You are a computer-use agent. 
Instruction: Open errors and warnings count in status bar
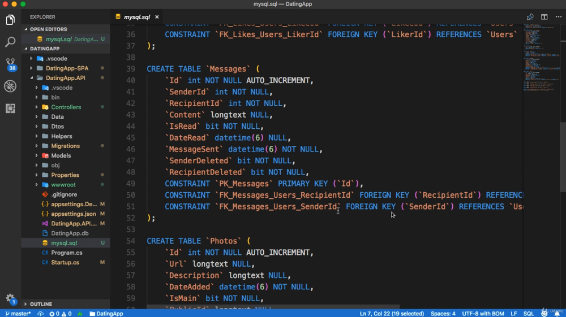click(61, 314)
